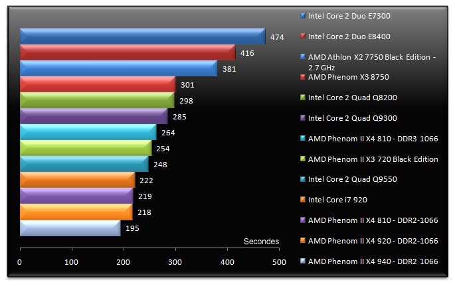Select the legend text Intel Core 2 Quad Q9550
455x286 pixels.
point(353,179)
